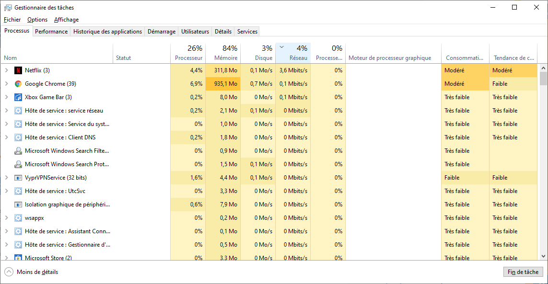Click the gear icon for UtcSvc
The image size is (548, 284).
coord(18,191)
